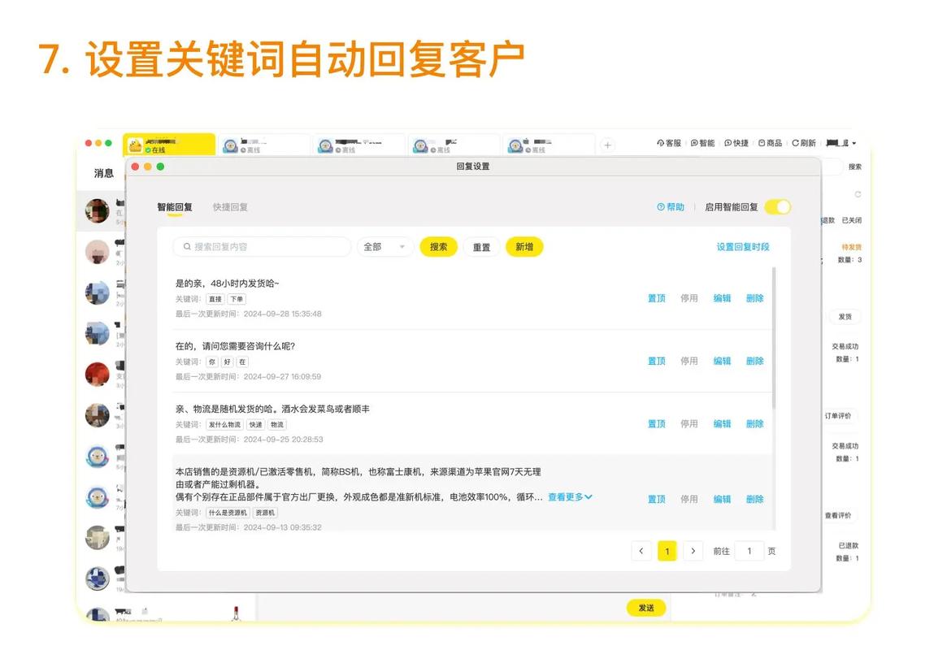Add a new chat tab with the plus icon

[x=608, y=144]
